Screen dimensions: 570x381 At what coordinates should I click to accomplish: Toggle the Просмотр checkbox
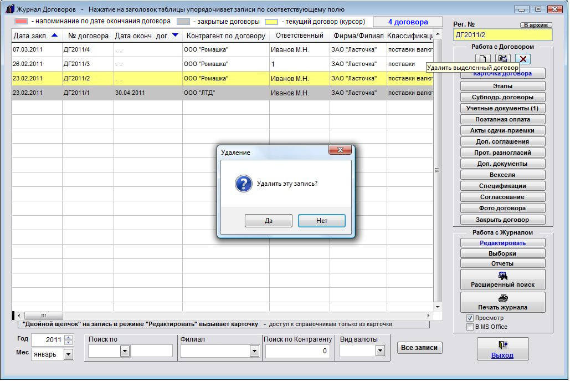470,318
